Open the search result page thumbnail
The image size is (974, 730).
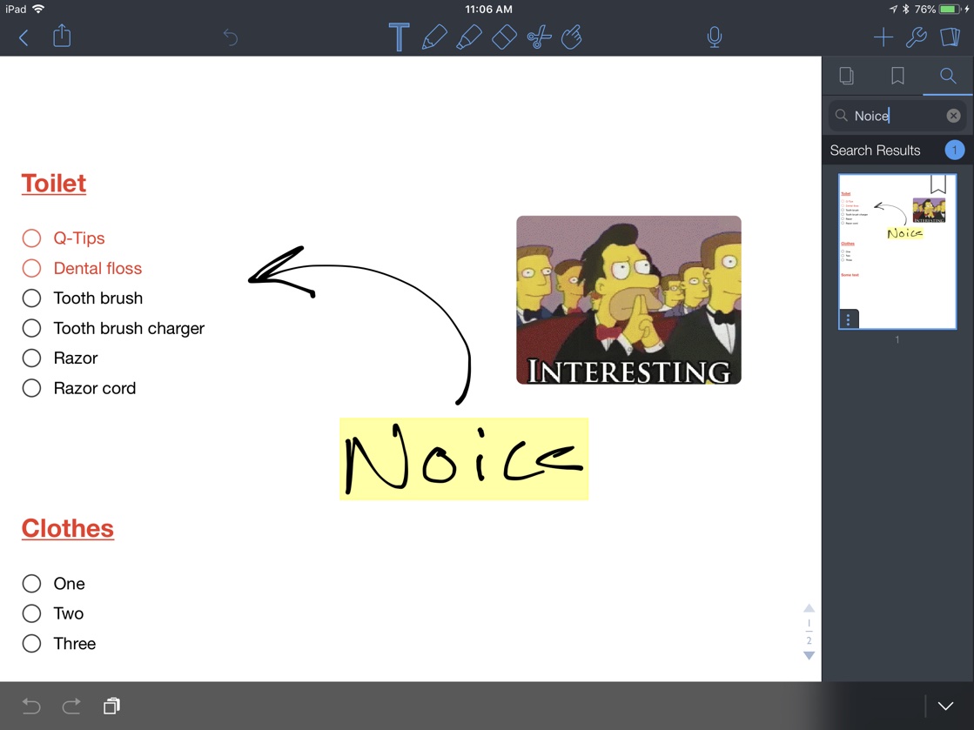897,251
